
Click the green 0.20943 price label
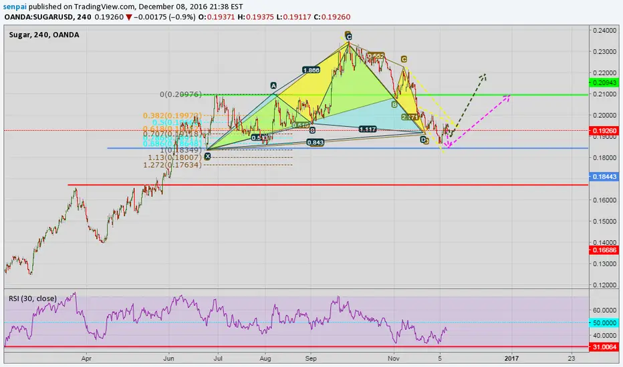(604, 83)
